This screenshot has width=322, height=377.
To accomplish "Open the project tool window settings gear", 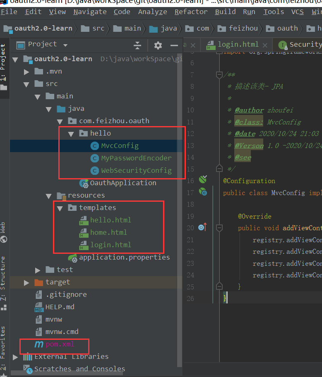I will (158, 45).
